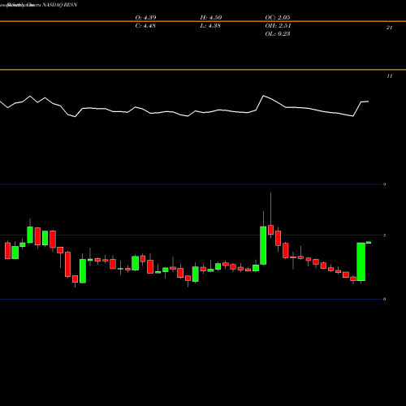Select the 'OL: 0.23' reading
Image resolution: width=406 pixels, height=406 pixels.
[x=278, y=34]
